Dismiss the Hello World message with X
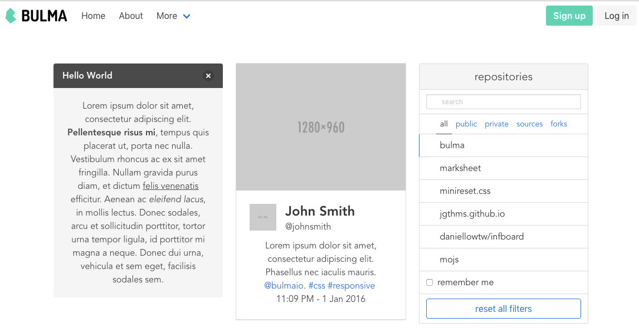 click(x=208, y=76)
